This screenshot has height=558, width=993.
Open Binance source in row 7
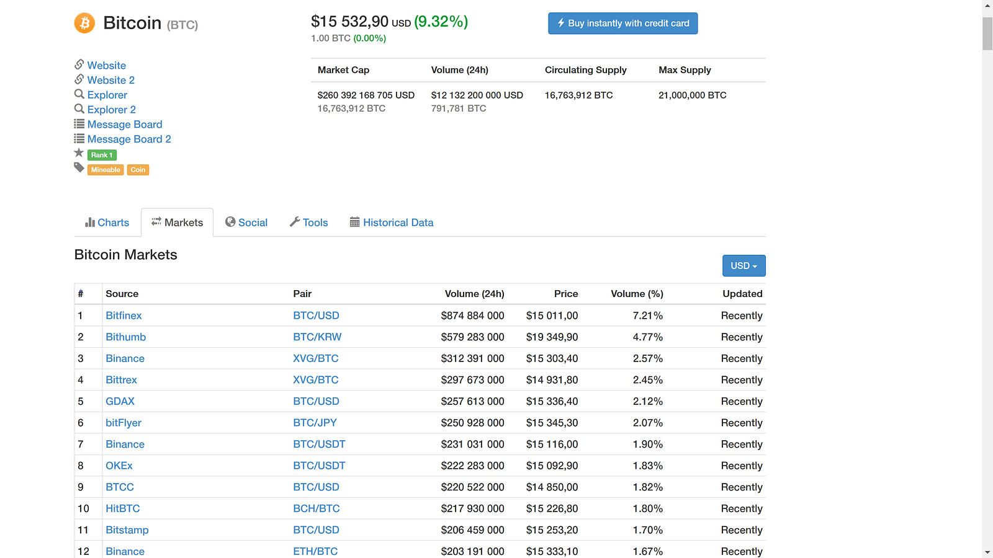[125, 445]
